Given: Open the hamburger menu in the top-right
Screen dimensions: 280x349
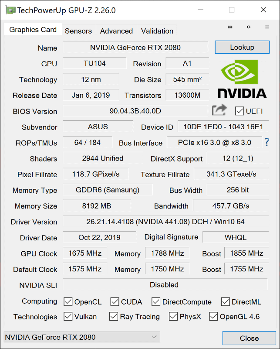Looking at the screenshot, I should 267,27.
